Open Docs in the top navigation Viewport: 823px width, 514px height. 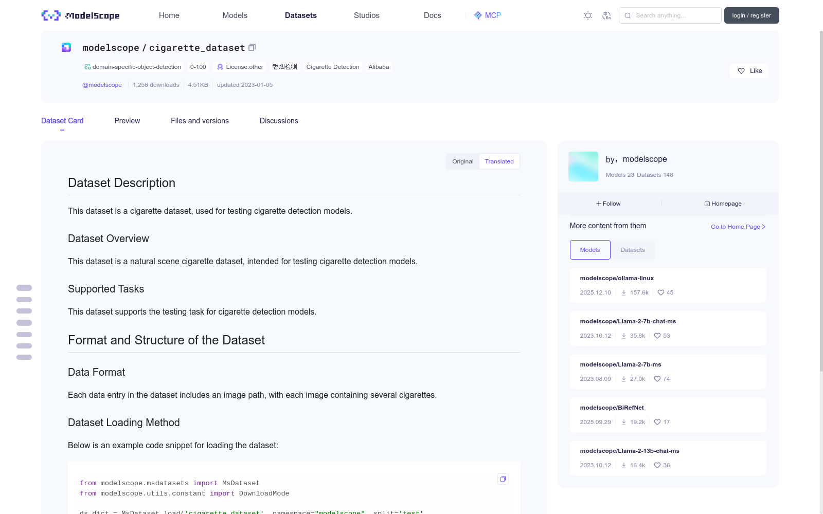click(x=433, y=15)
